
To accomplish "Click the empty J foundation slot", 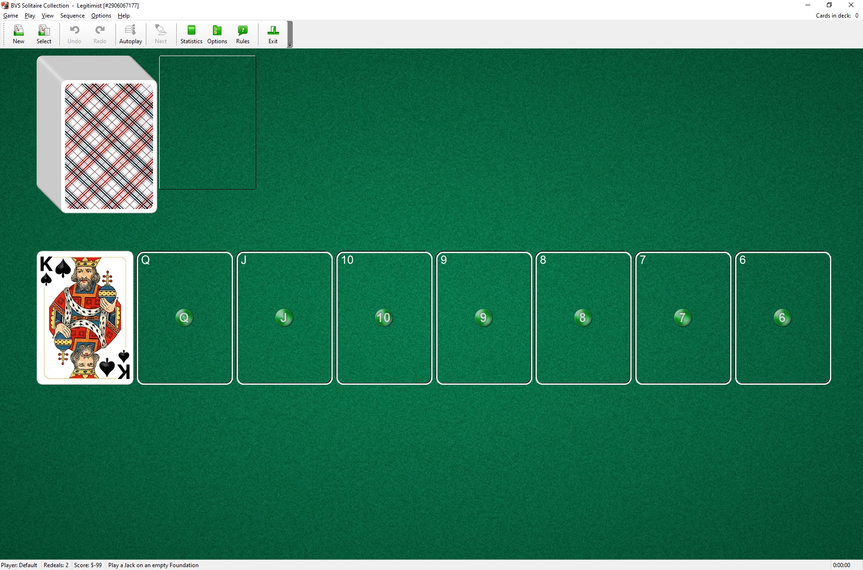I will pos(284,318).
